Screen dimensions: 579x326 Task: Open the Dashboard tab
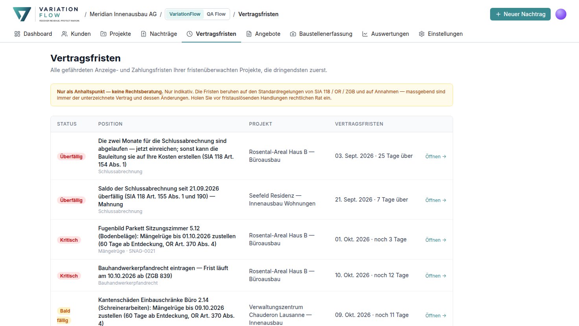pyautogui.click(x=33, y=34)
